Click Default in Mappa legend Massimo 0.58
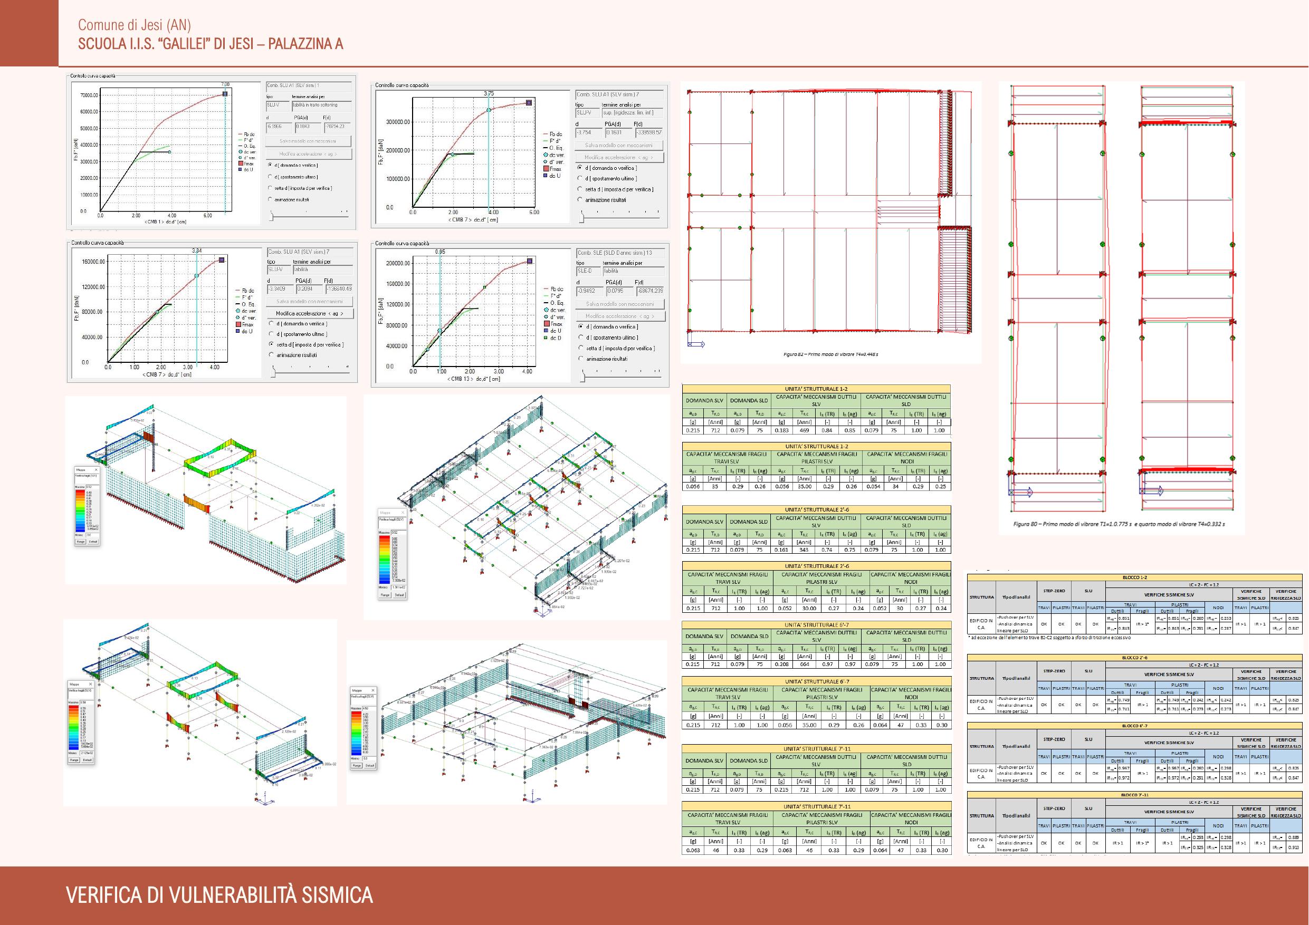Image resolution: width=1309 pixels, height=925 pixels. pyautogui.click(x=87, y=760)
